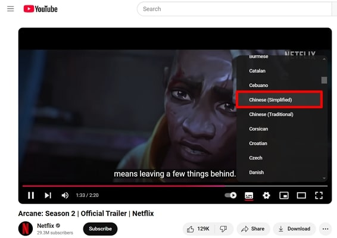Image resolution: width=337 pixels, height=238 pixels.
Task: Dislike the video
Action: click(223, 228)
